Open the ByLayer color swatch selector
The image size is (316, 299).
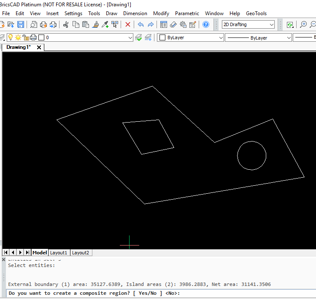point(191,37)
